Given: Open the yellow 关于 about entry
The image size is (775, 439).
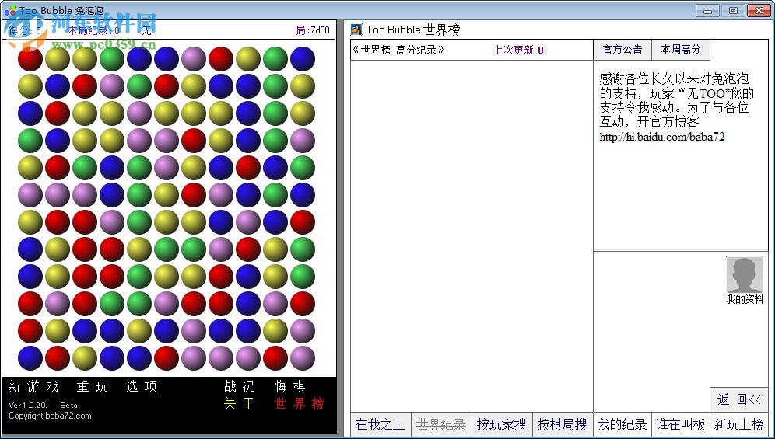Looking at the screenshot, I should [239, 404].
